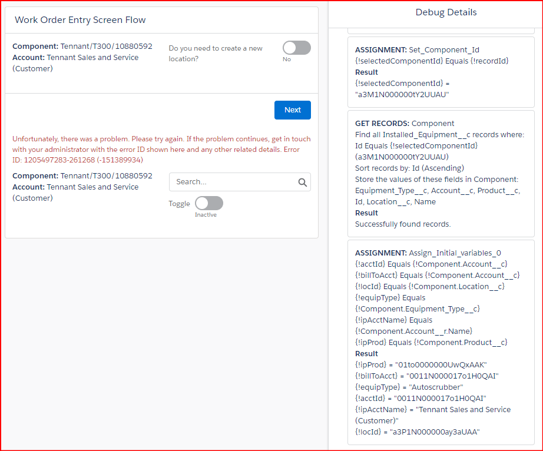This screenshot has height=451, width=543.
Task: Click the lower Component Tennant/T300/10880592 text
Action: point(82,176)
